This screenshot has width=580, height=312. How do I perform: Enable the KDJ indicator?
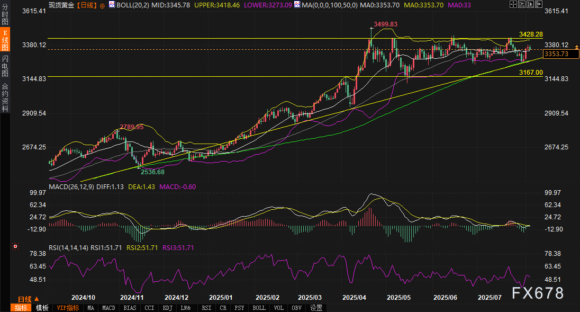(167, 308)
